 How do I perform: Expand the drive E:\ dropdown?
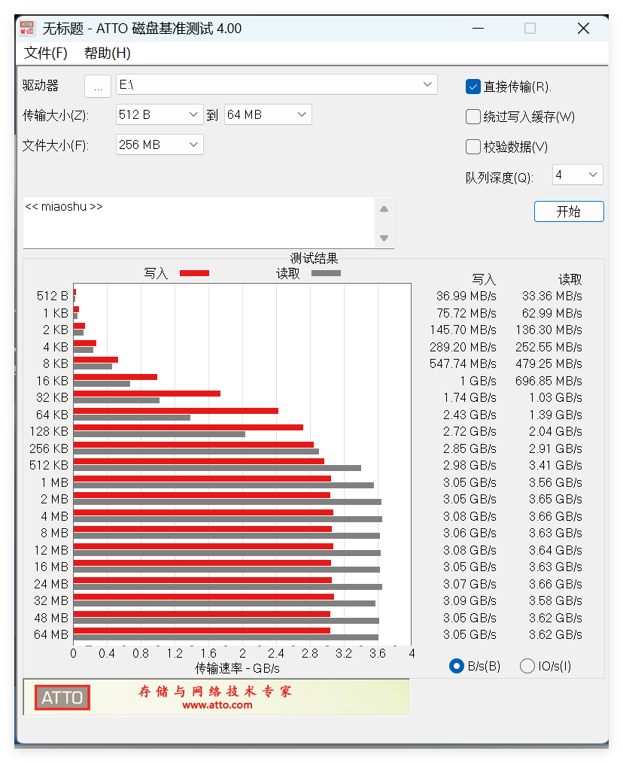pyautogui.click(x=276, y=85)
